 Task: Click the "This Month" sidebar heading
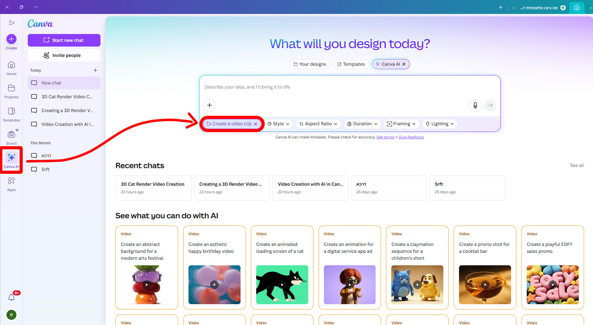[40, 143]
